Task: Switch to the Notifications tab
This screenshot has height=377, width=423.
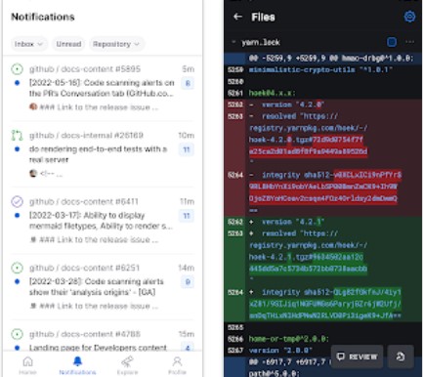Action: point(77,365)
